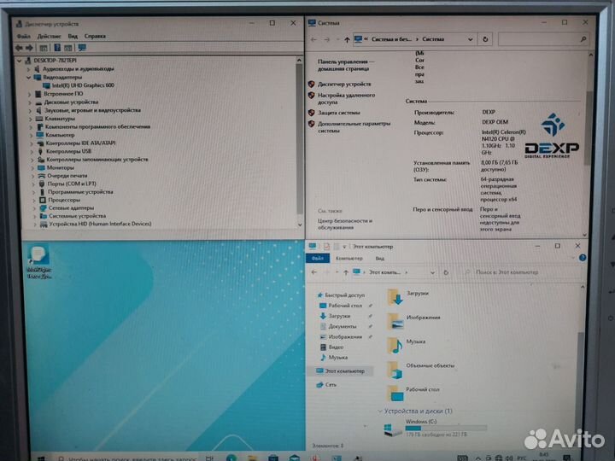Click Windows (C:) drive usage bar
Viewport: 615px width, 461px height.
click(x=447, y=428)
